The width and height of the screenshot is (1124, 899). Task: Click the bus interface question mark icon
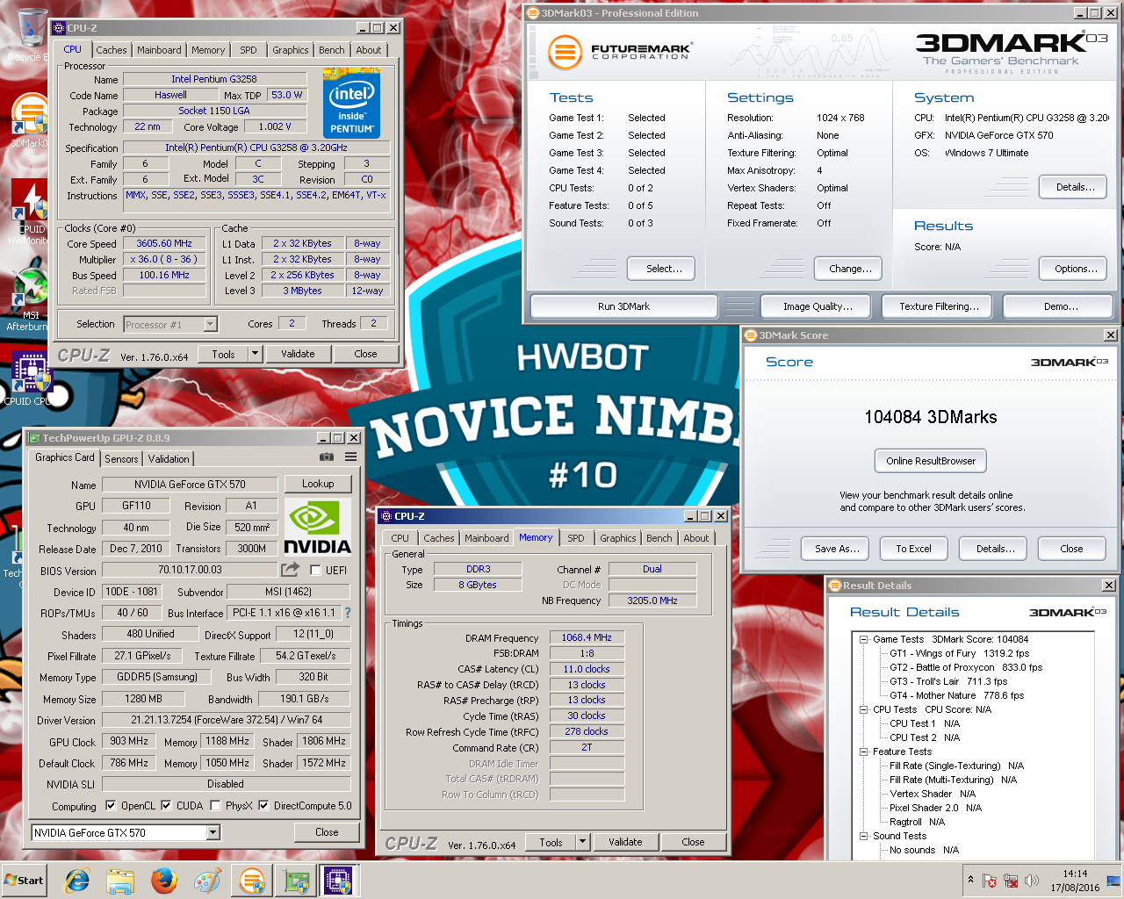[347, 613]
